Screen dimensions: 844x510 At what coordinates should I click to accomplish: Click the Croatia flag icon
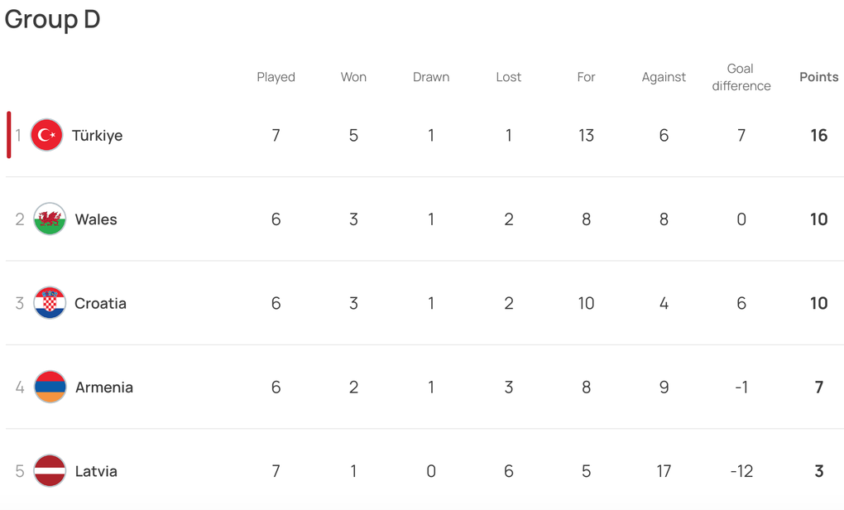[50, 303]
